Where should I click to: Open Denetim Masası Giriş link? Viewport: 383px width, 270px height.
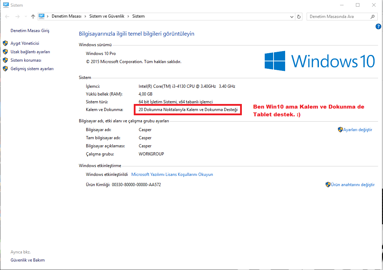[30, 31]
